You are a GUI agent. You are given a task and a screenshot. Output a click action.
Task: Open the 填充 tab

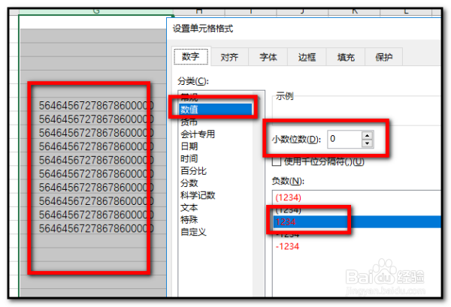coord(346,57)
